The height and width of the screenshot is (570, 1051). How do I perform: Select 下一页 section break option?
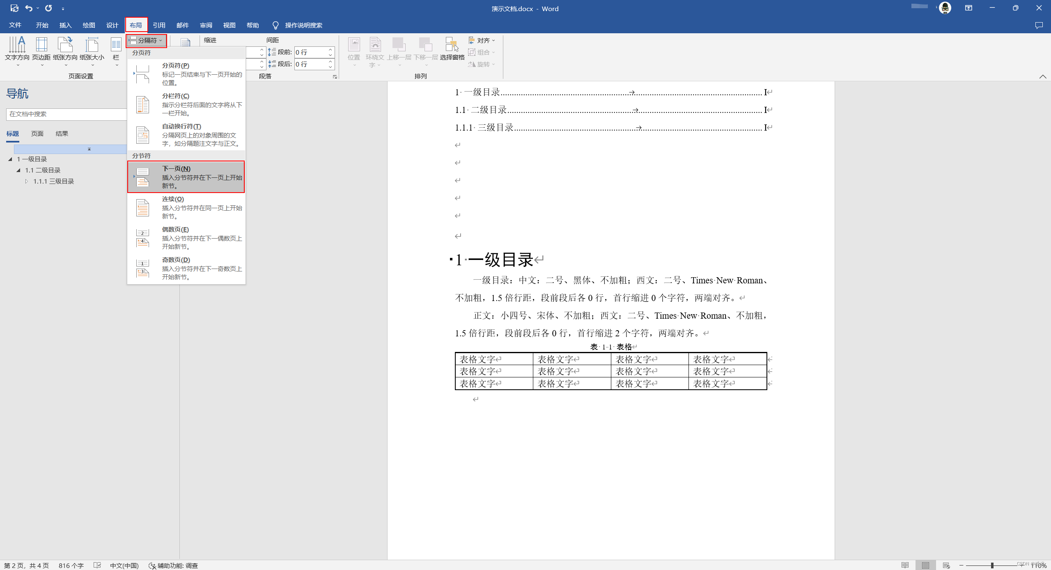point(186,176)
